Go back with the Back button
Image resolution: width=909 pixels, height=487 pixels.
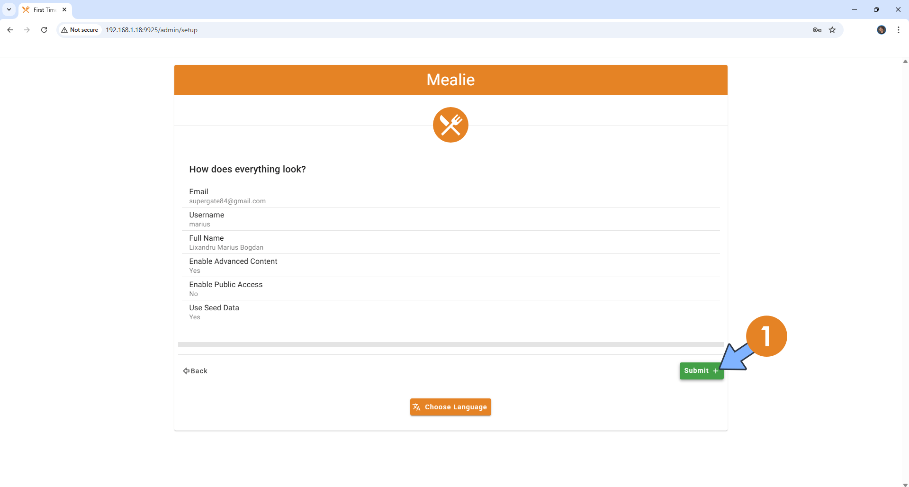(195, 371)
